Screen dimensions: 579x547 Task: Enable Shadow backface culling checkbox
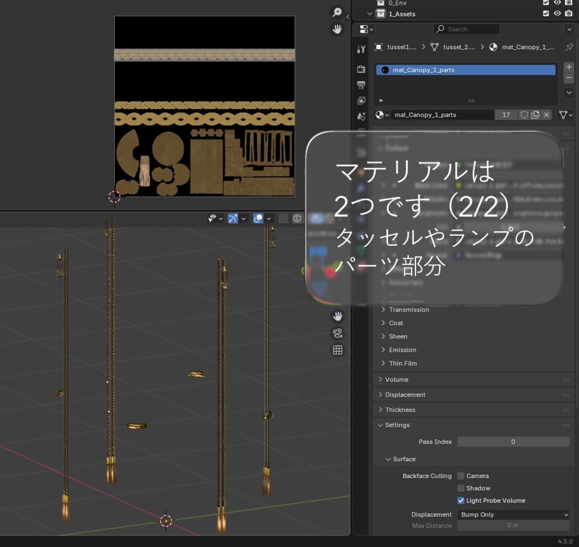[461, 488]
